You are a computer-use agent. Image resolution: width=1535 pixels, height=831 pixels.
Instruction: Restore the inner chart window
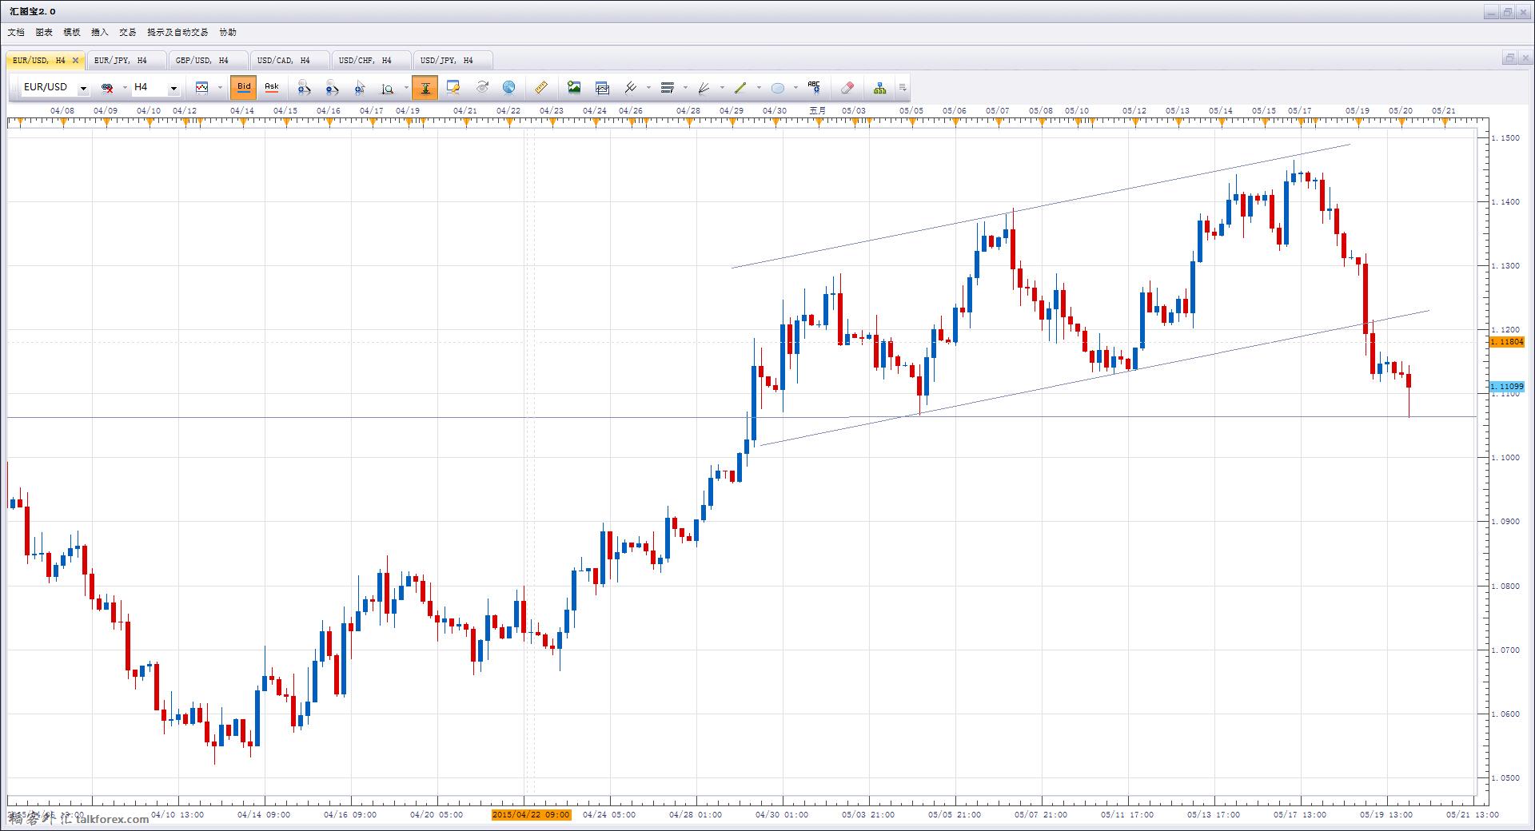tap(1509, 58)
